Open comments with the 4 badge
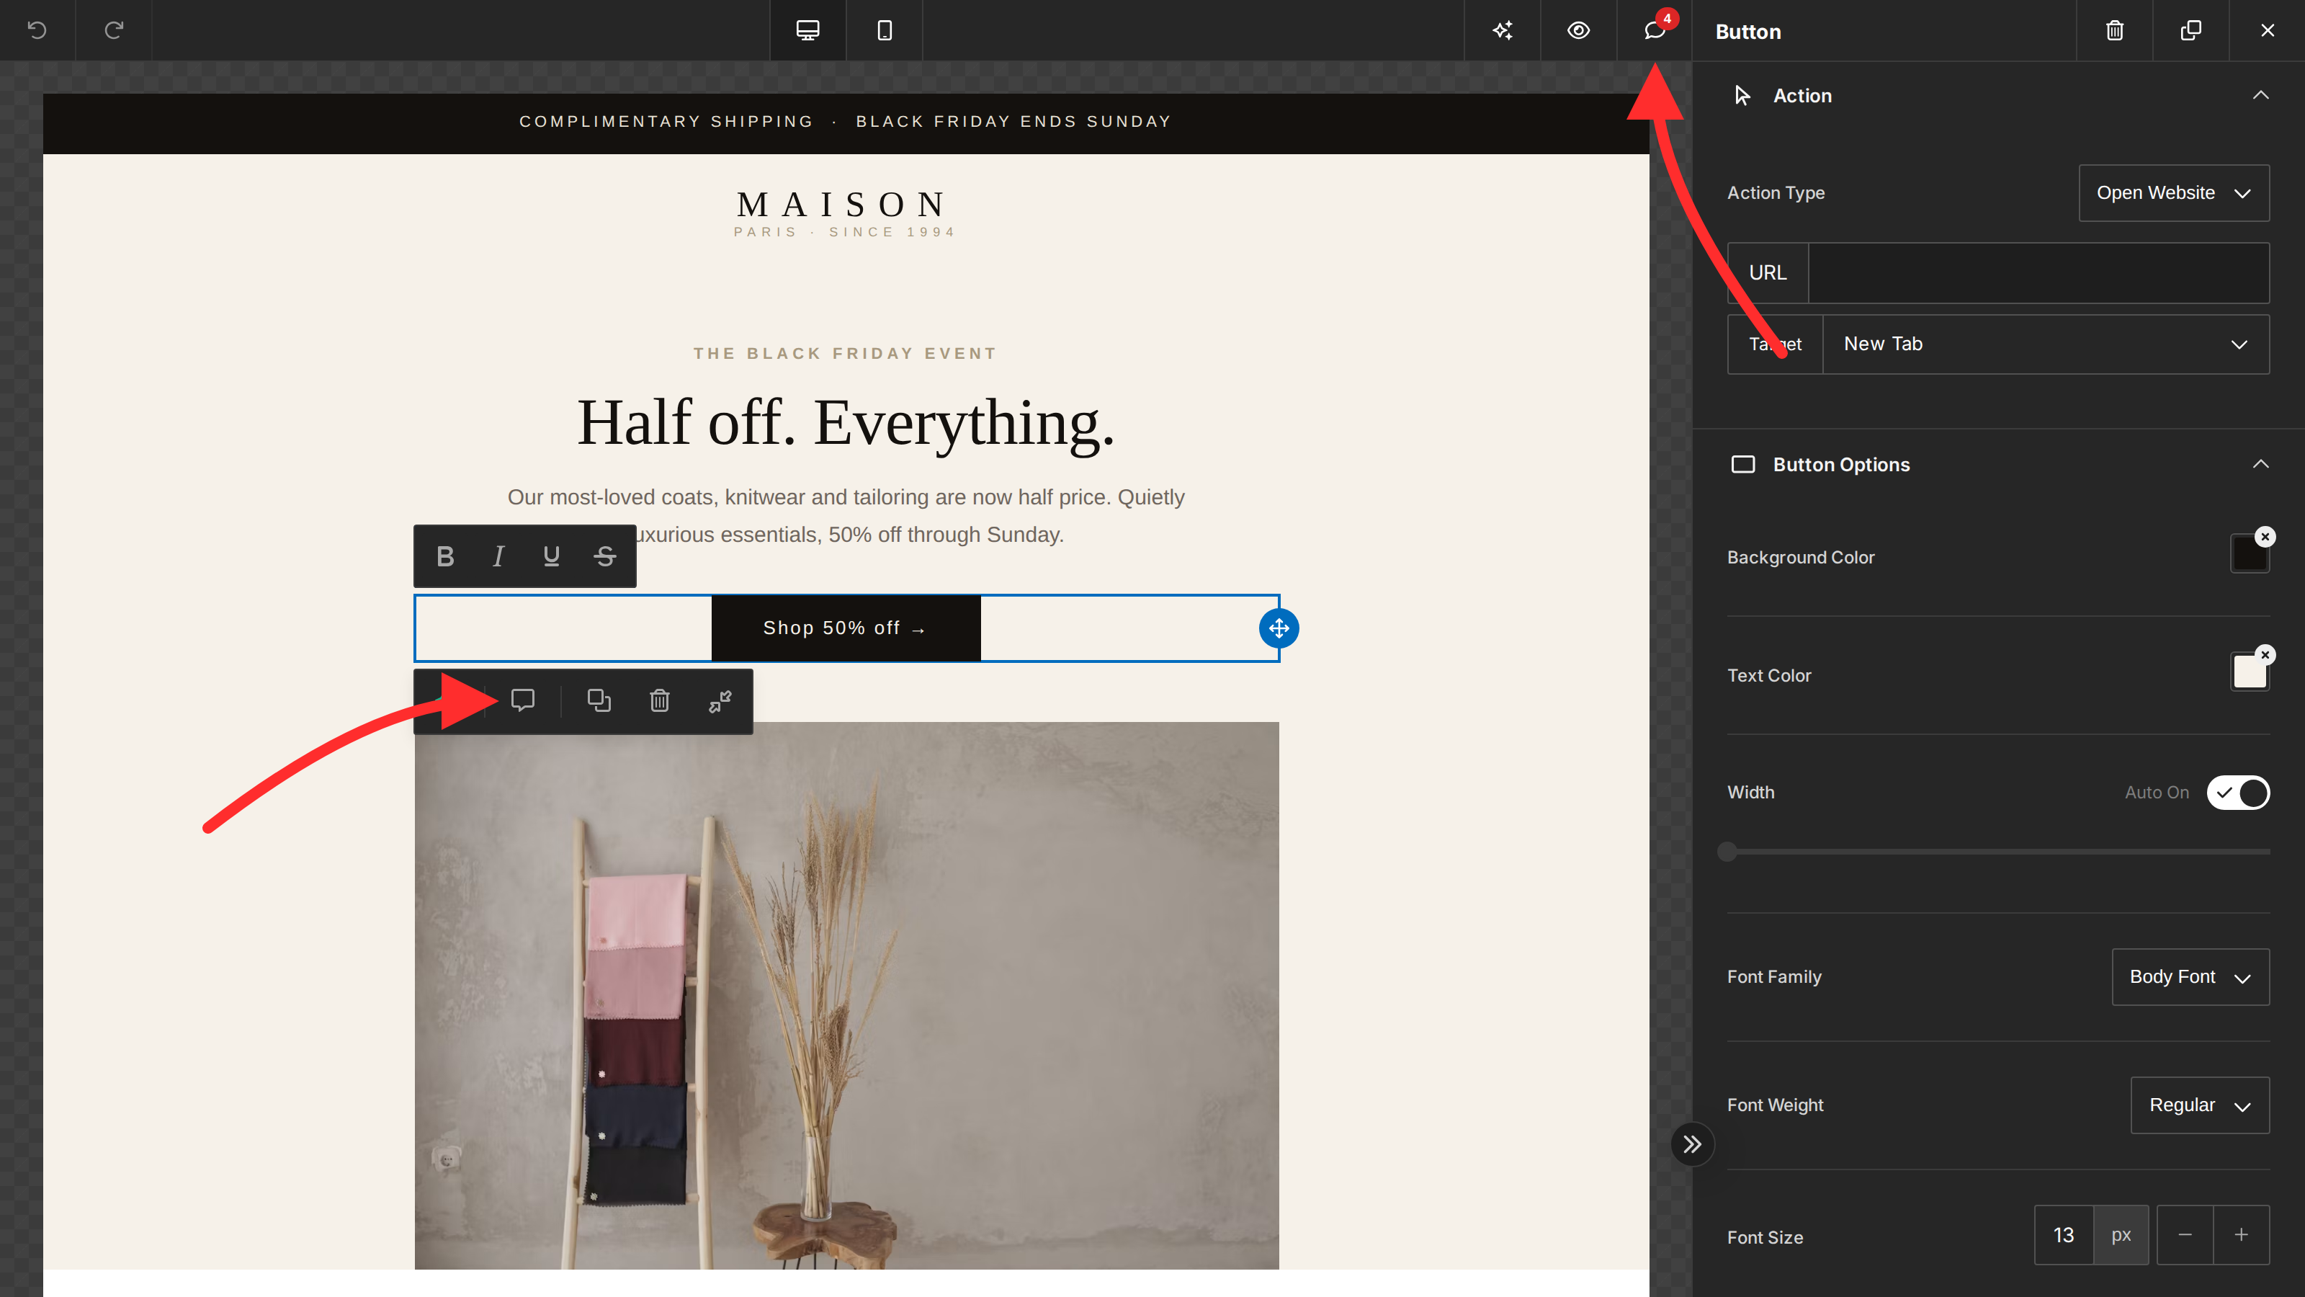This screenshot has width=2305, height=1297. click(x=1655, y=30)
